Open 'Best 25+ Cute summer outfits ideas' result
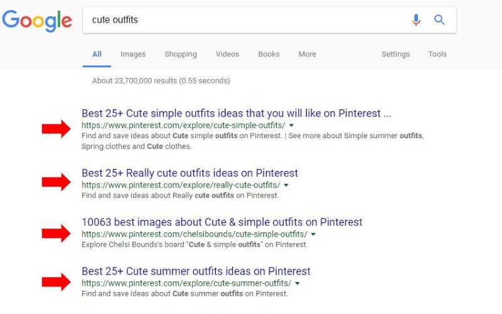 tap(196, 271)
